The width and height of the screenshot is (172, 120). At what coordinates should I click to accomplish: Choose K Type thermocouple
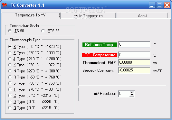[x=35, y=65]
